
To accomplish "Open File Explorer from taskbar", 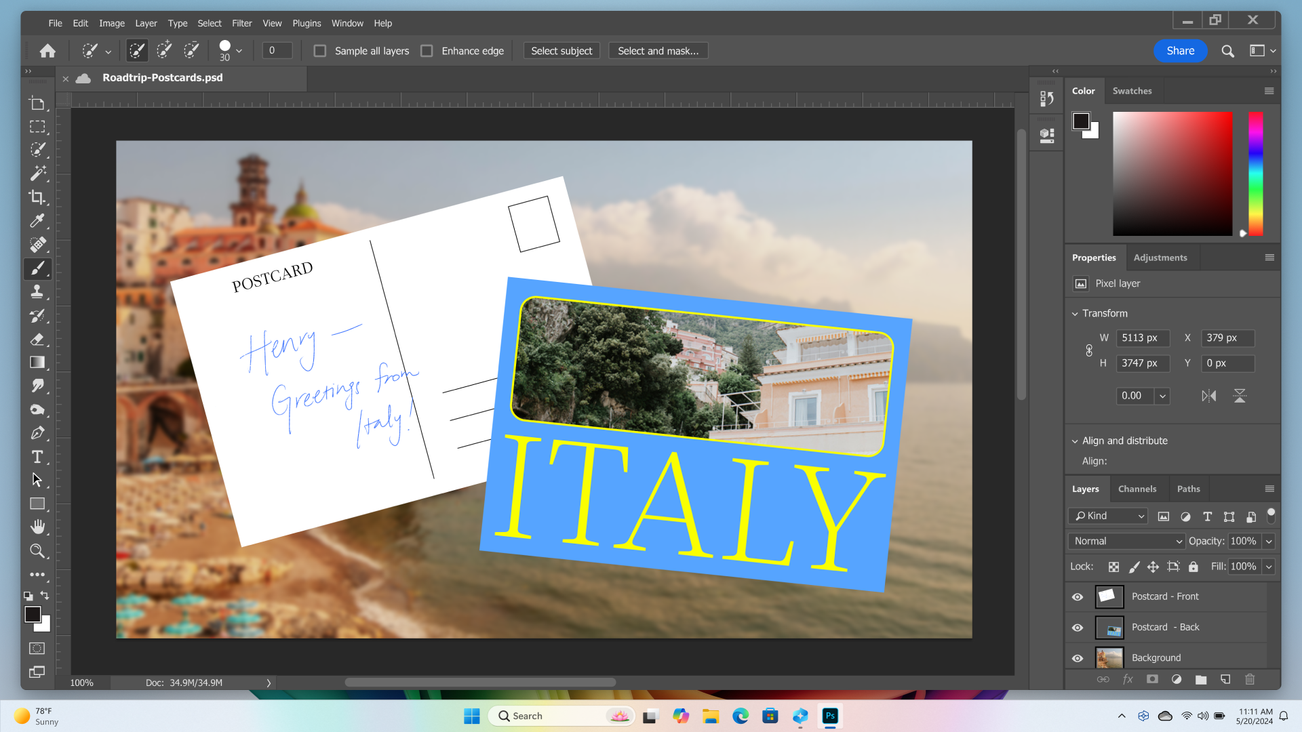I will pyautogui.click(x=710, y=716).
